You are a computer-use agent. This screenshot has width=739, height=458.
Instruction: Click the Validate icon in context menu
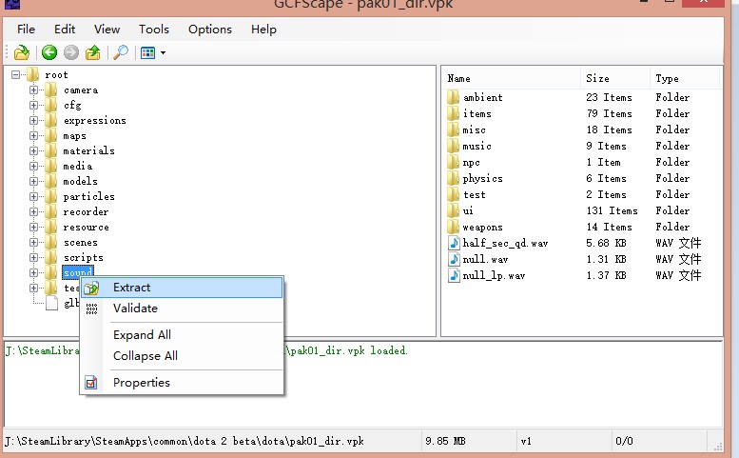click(x=91, y=309)
